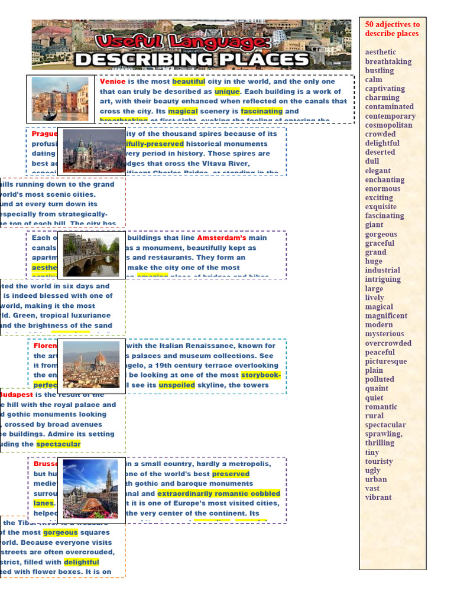Click highlighted 'gorgeous' before the word squares

(60, 532)
